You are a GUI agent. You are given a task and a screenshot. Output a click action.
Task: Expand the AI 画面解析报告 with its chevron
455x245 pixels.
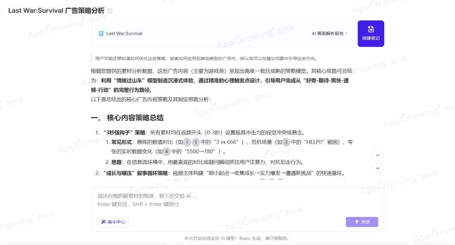pos(347,32)
